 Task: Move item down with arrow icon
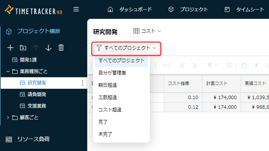point(48,48)
